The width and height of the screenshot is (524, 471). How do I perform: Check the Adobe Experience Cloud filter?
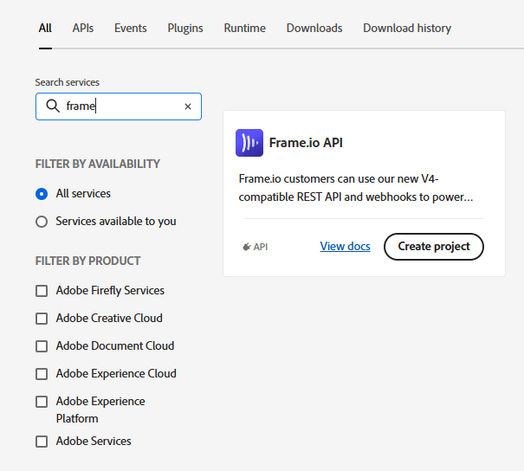(42, 374)
